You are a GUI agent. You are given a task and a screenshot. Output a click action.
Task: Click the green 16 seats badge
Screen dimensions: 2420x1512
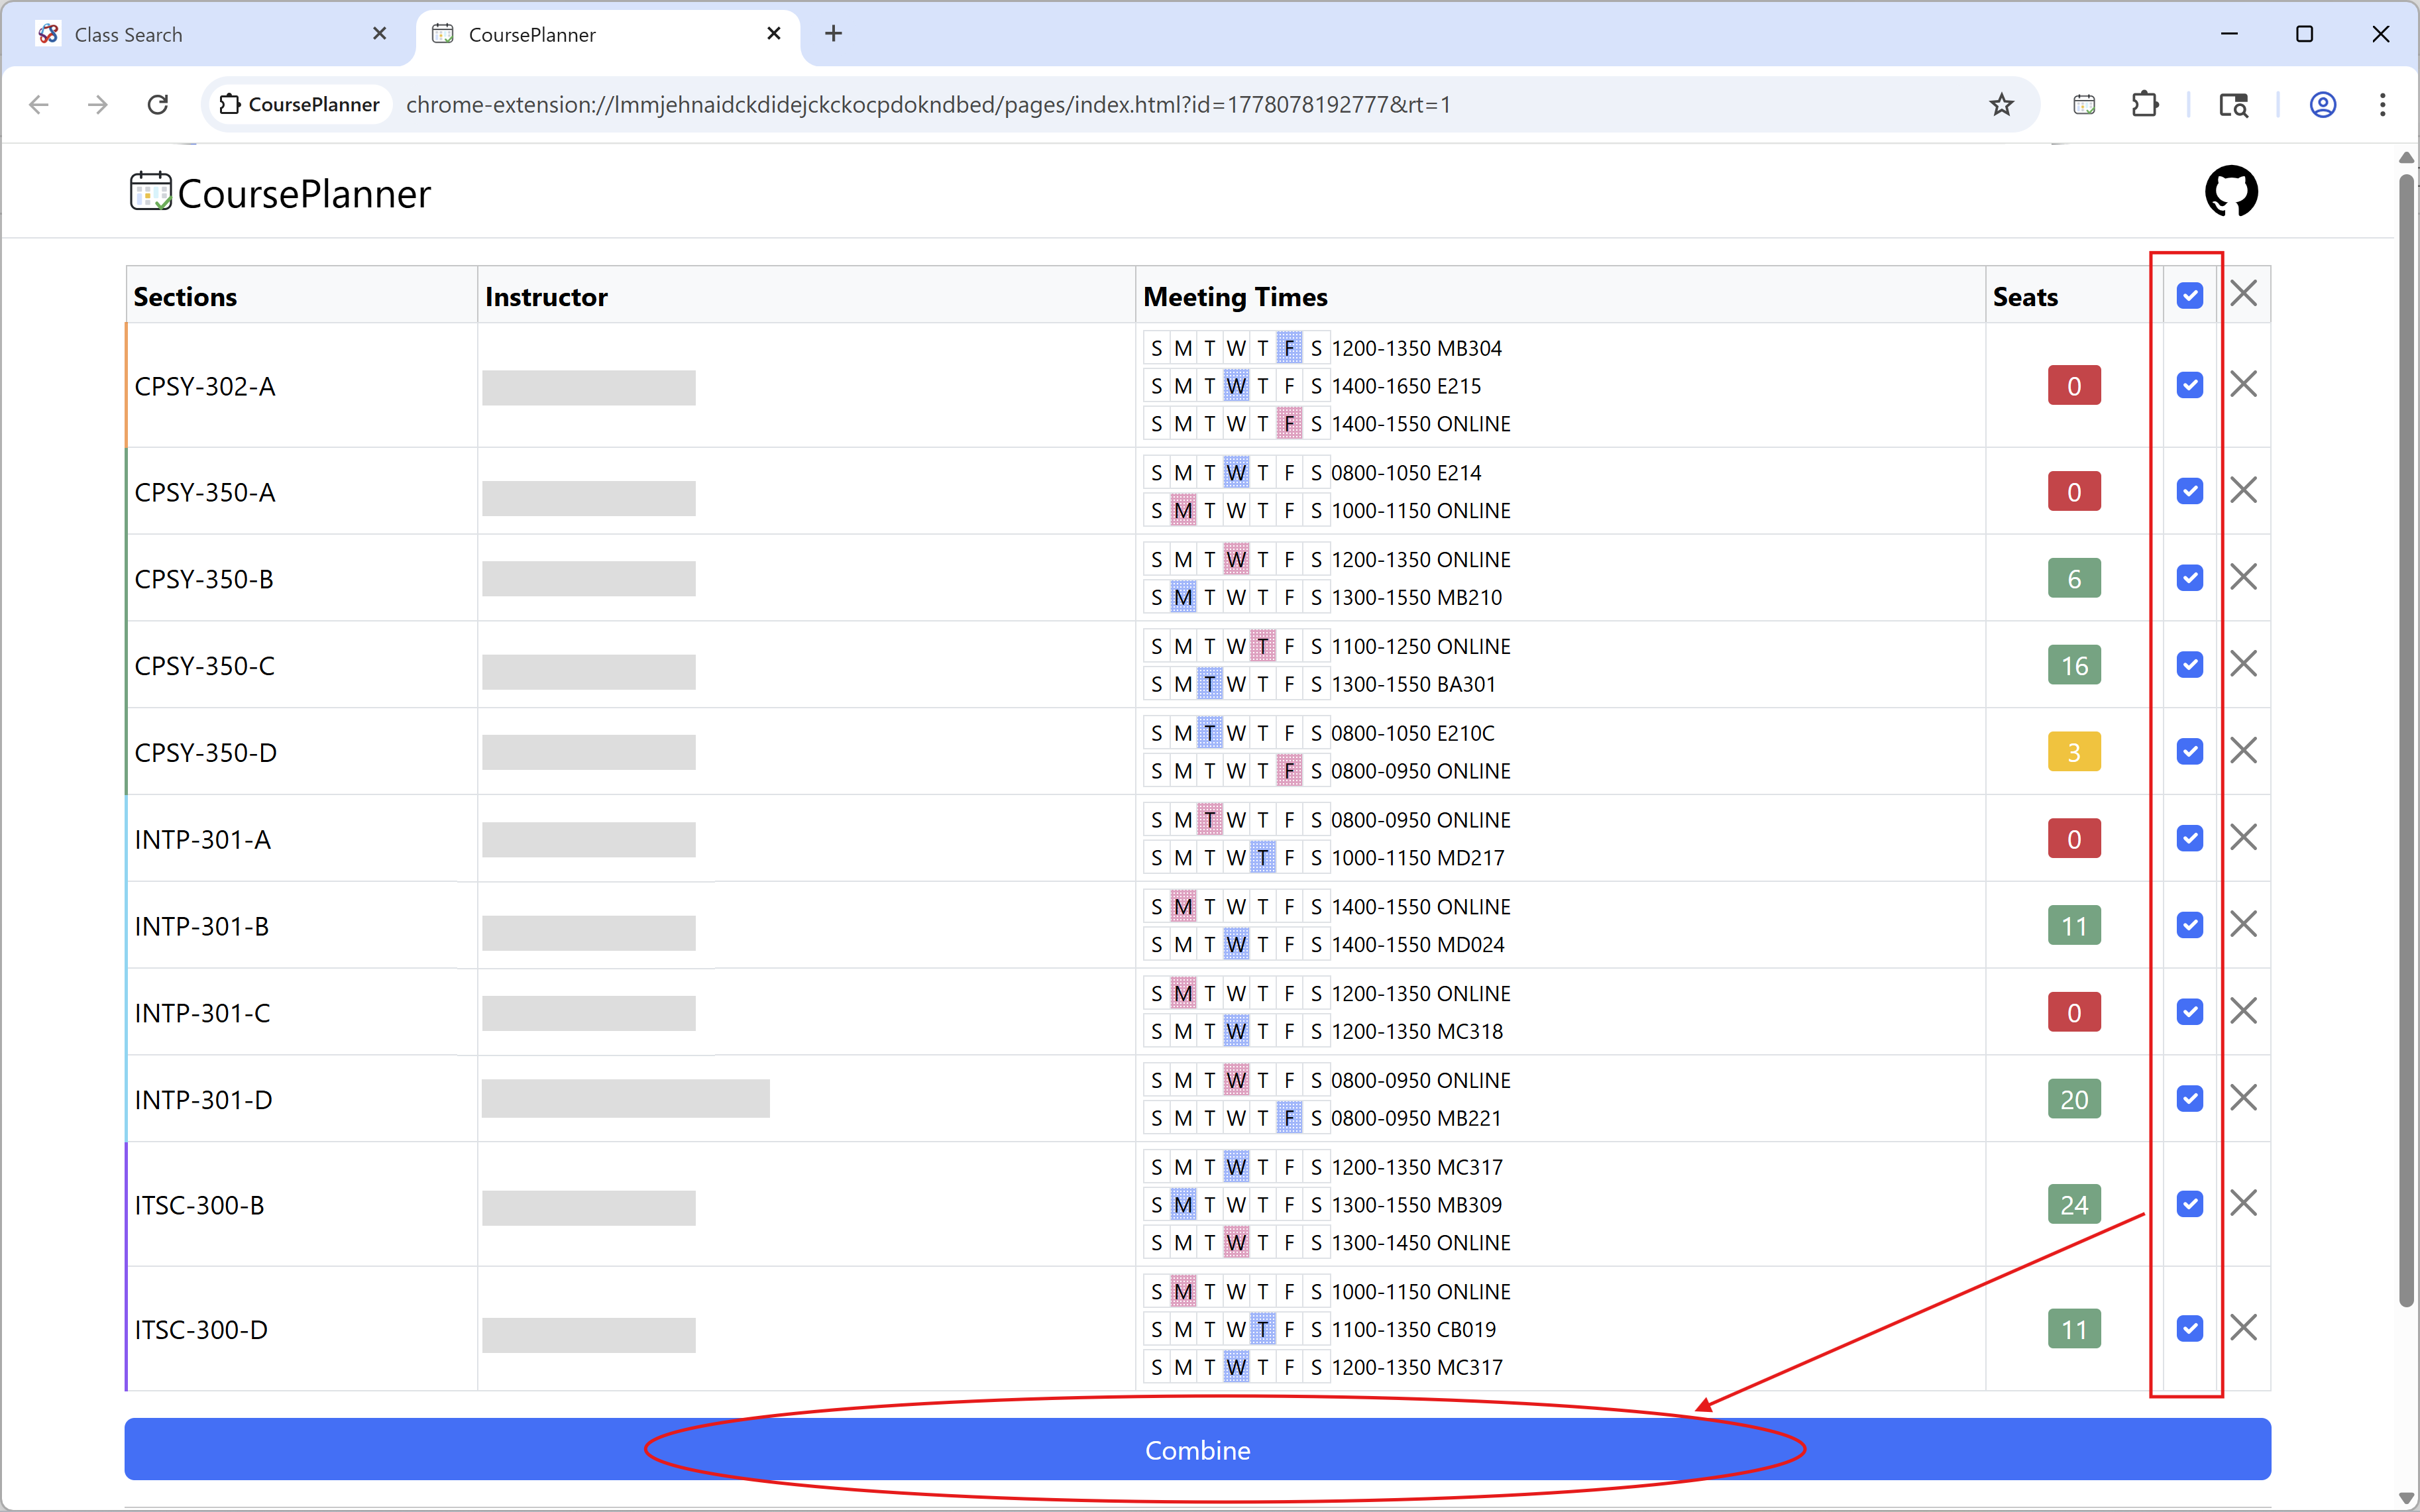tap(2073, 665)
